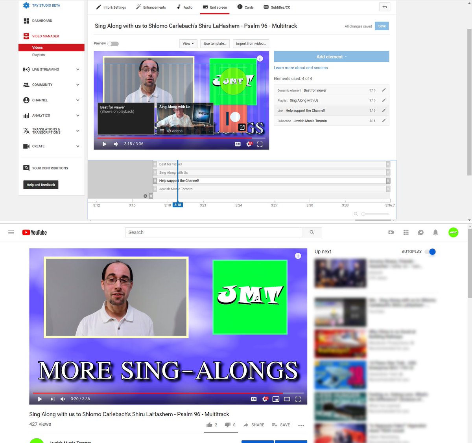Open the notifications bell
This screenshot has width=472, height=443.
[x=435, y=232]
